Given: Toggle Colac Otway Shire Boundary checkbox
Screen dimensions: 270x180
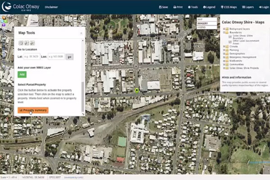Looking at the screenshot, I should [230, 37].
